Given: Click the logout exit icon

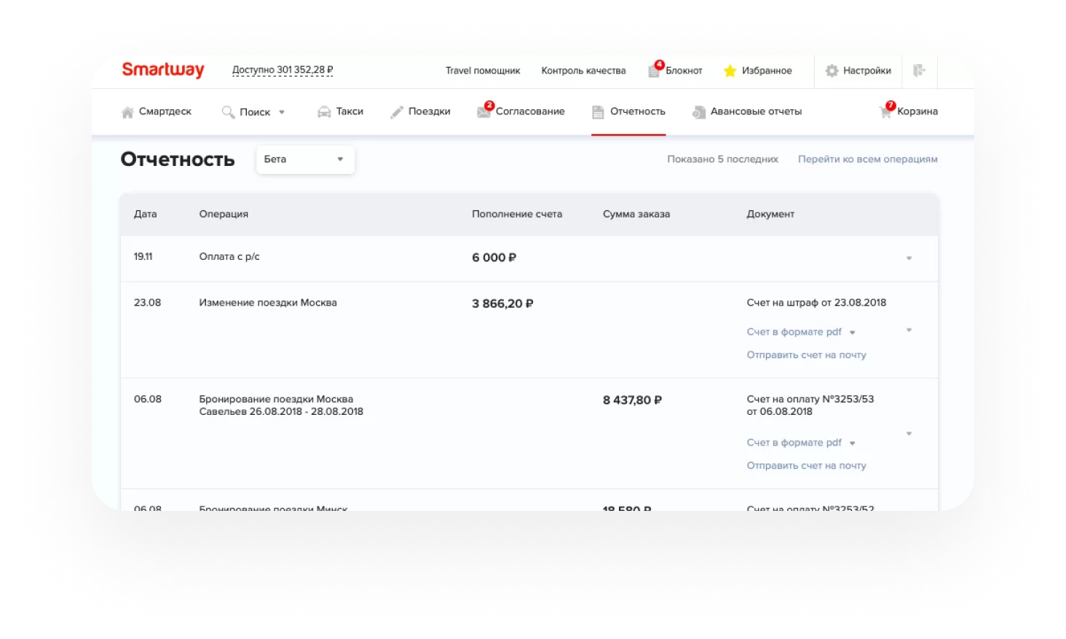Looking at the screenshot, I should click(919, 71).
